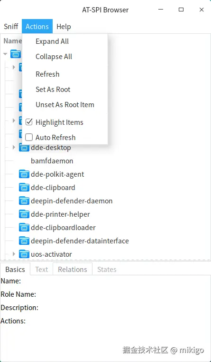
Task: Click the dde-desktop folder icon
Action: [x=24, y=148]
